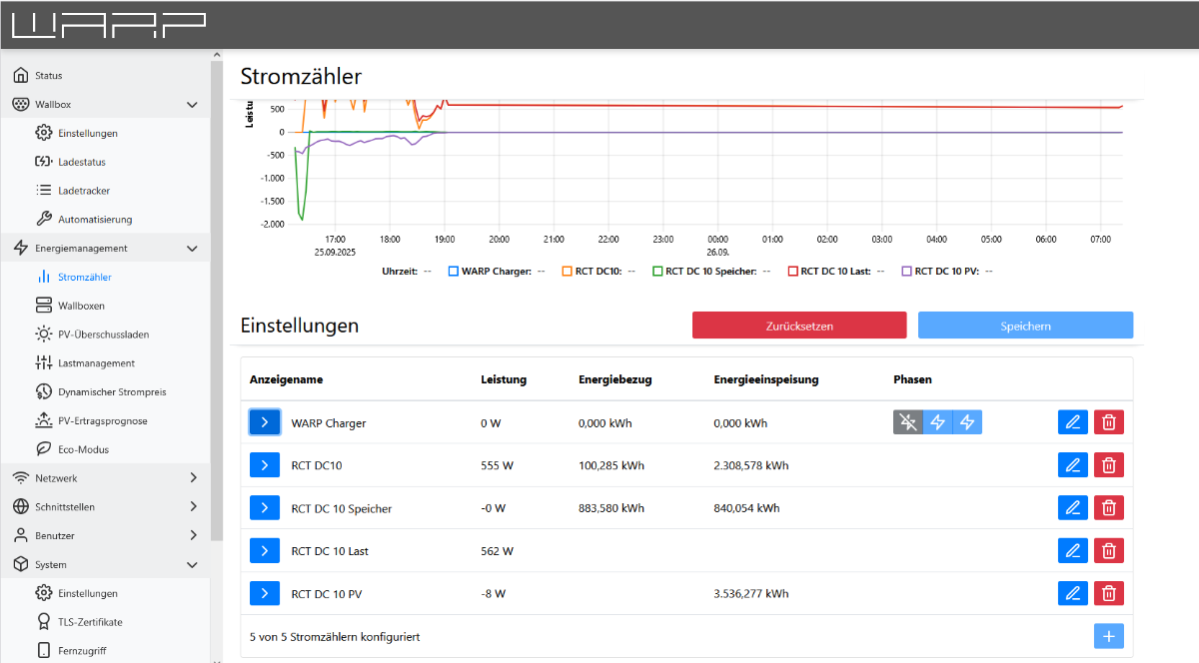The image size is (1199, 663).
Task: Save settings with Speichern button
Action: 1025,326
